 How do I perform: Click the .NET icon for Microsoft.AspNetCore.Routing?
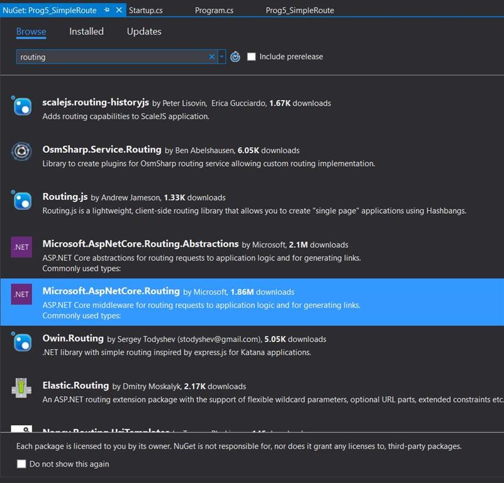[21, 294]
